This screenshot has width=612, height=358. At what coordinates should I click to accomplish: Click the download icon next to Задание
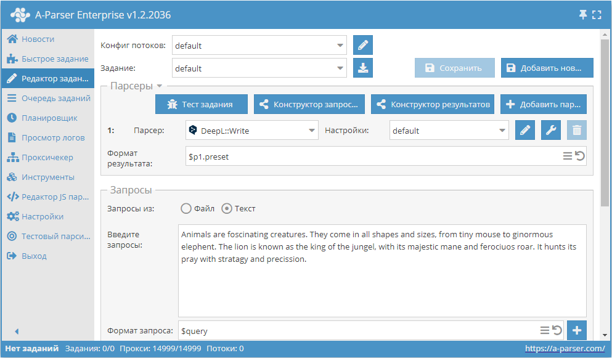(363, 68)
